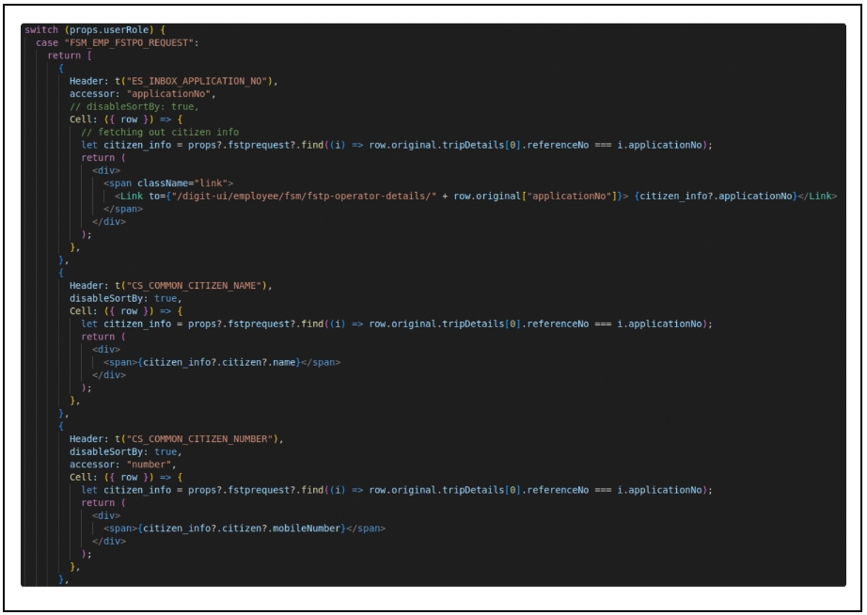The width and height of the screenshot is (867, 615).
Task: Click the opening Link tag name
Action: click(131, 196)
